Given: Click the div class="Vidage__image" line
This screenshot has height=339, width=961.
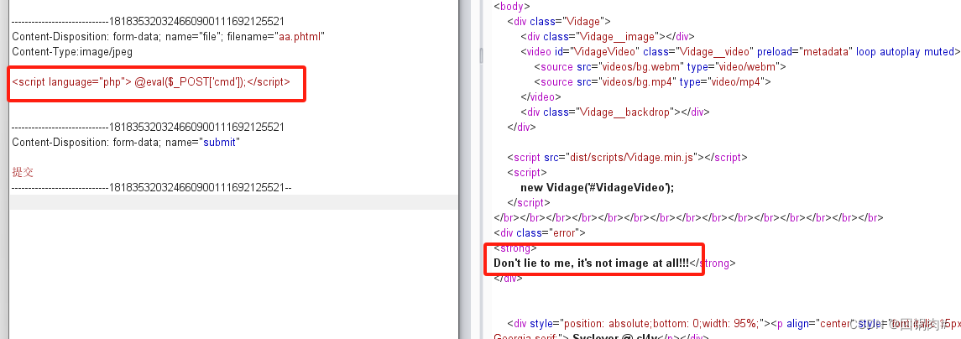Looking at the screenshot, I should pyautogui.click(x=608, y=37).
